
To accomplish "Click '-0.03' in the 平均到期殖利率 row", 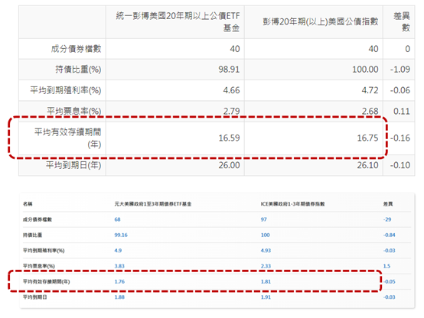I will click(x=389, y=251).
